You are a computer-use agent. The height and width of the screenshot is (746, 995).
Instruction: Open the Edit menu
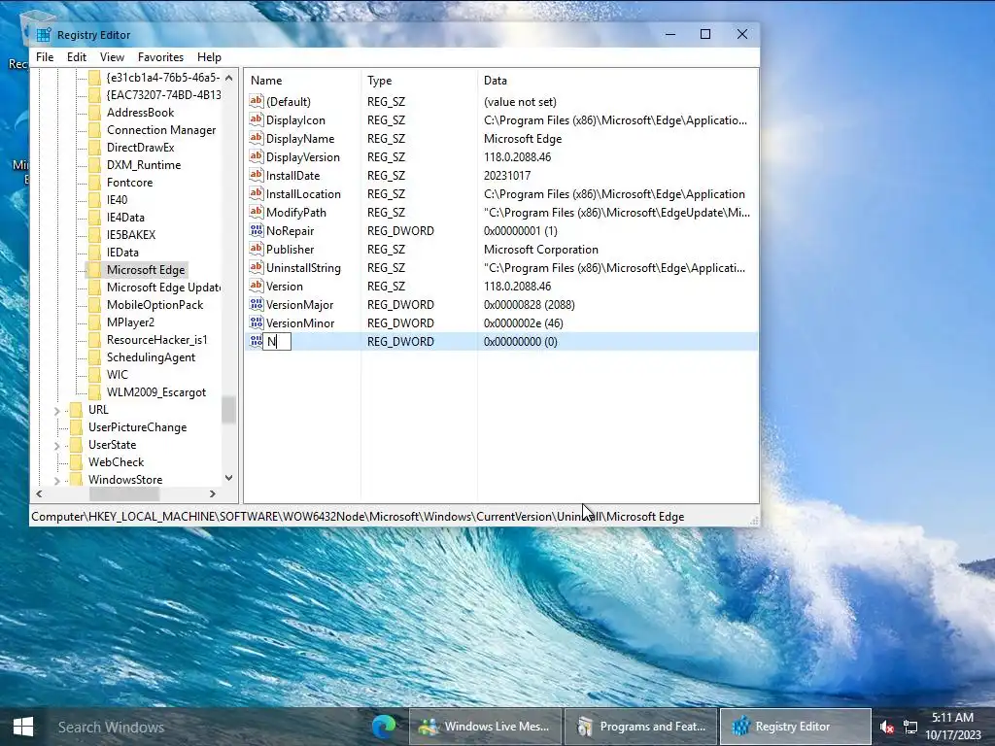coord(77,57)
